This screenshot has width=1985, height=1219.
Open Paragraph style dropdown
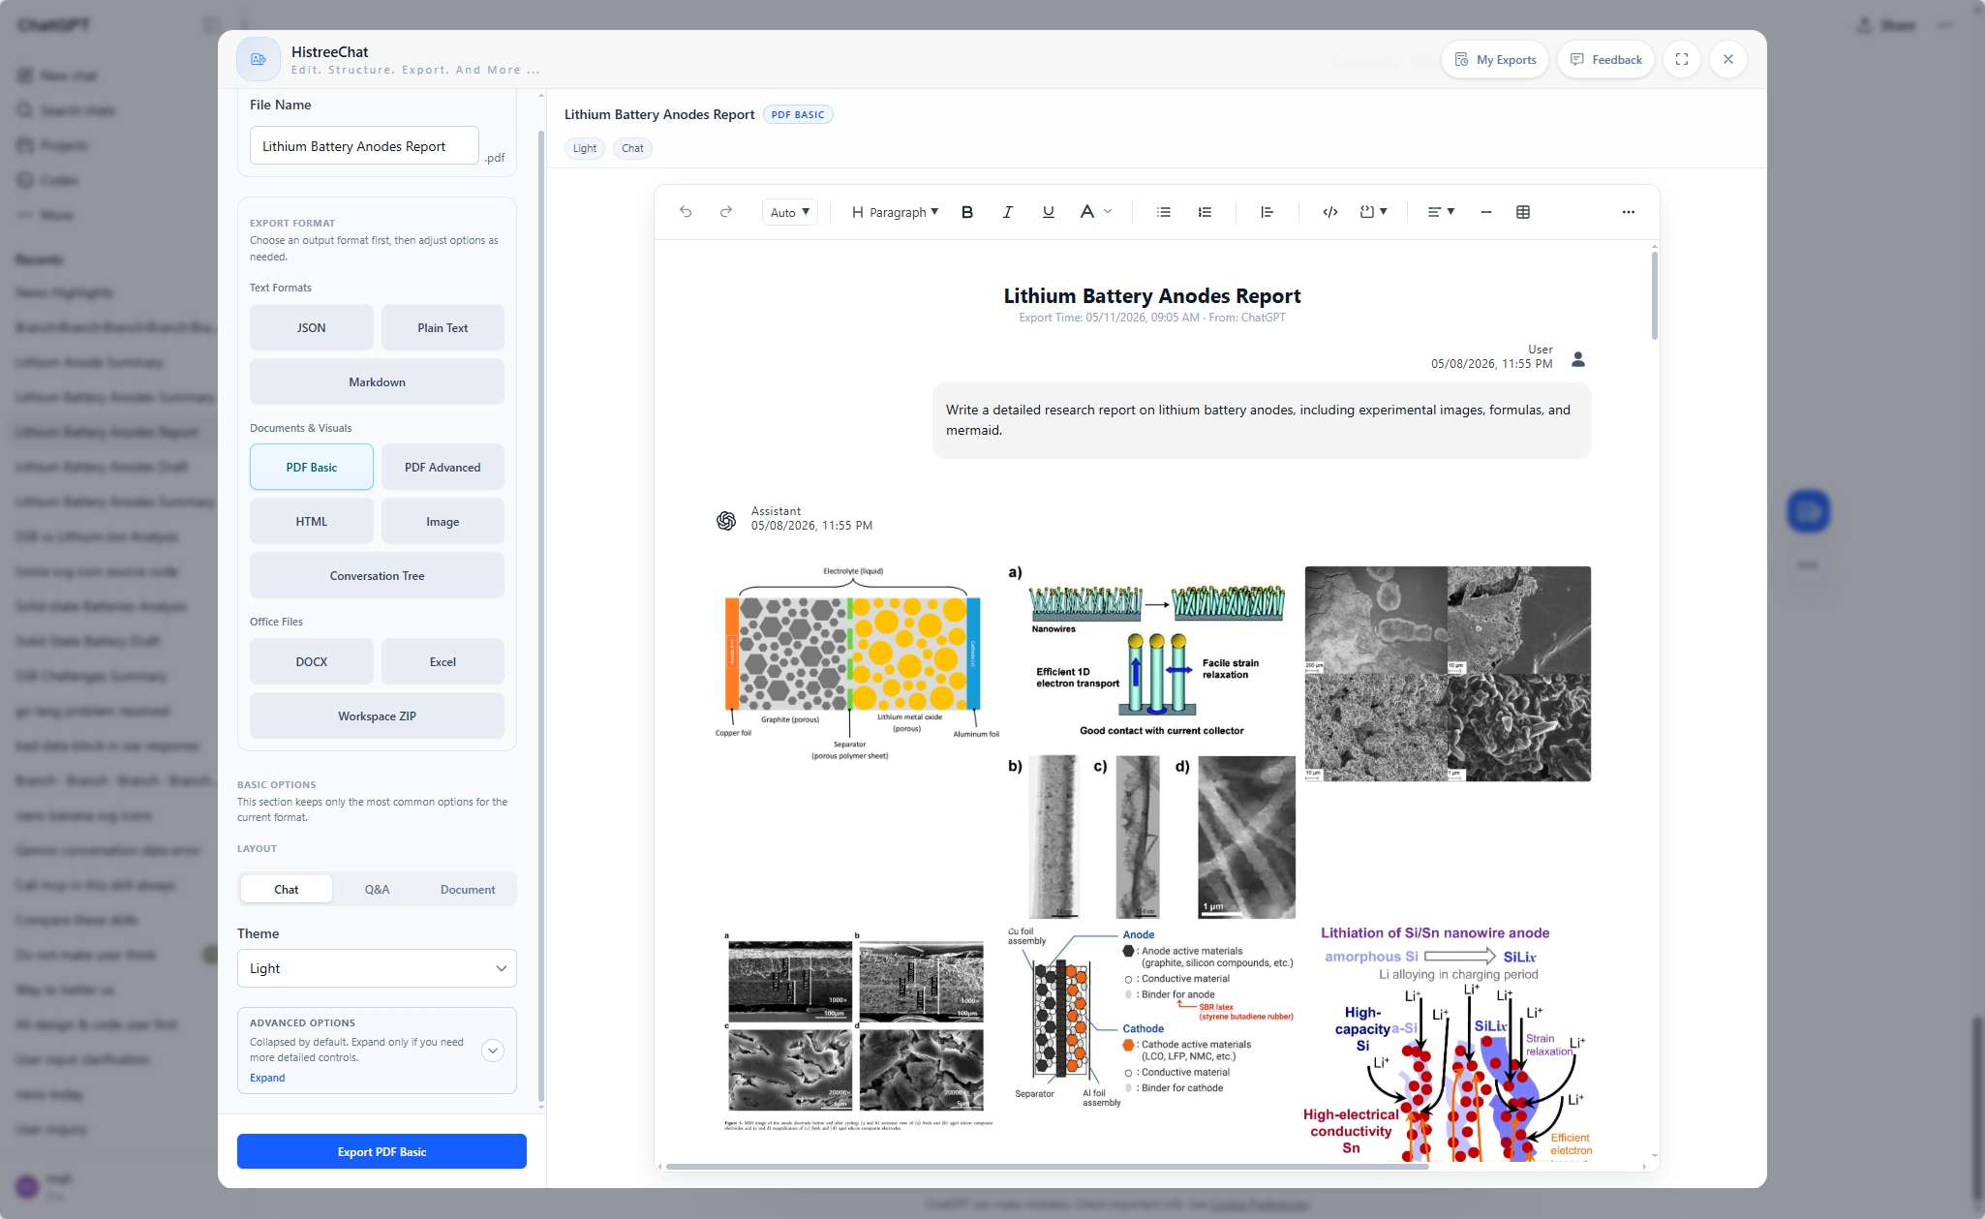(x=895, y=212)
